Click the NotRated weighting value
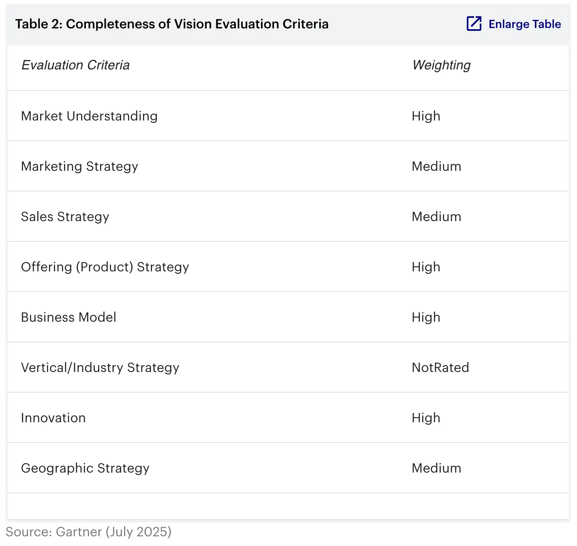The height and width of the screenshot is (546, 577). [440, 368]
